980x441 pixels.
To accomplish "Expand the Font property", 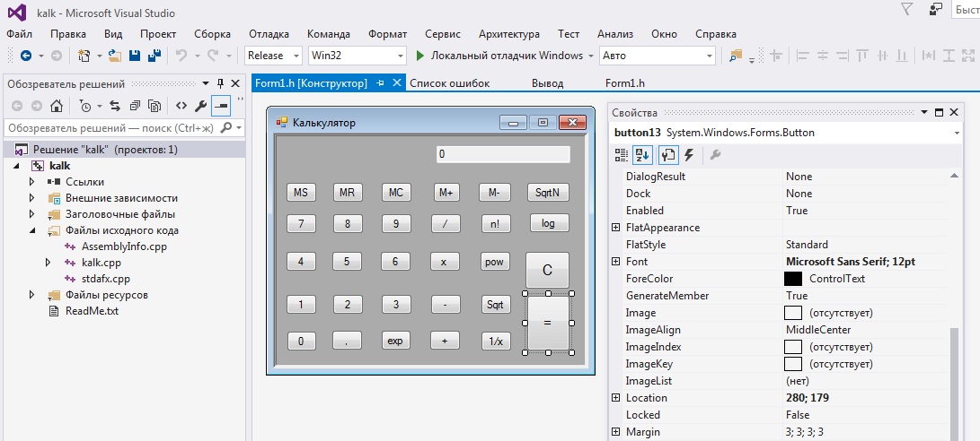I will tap(615, 262).
